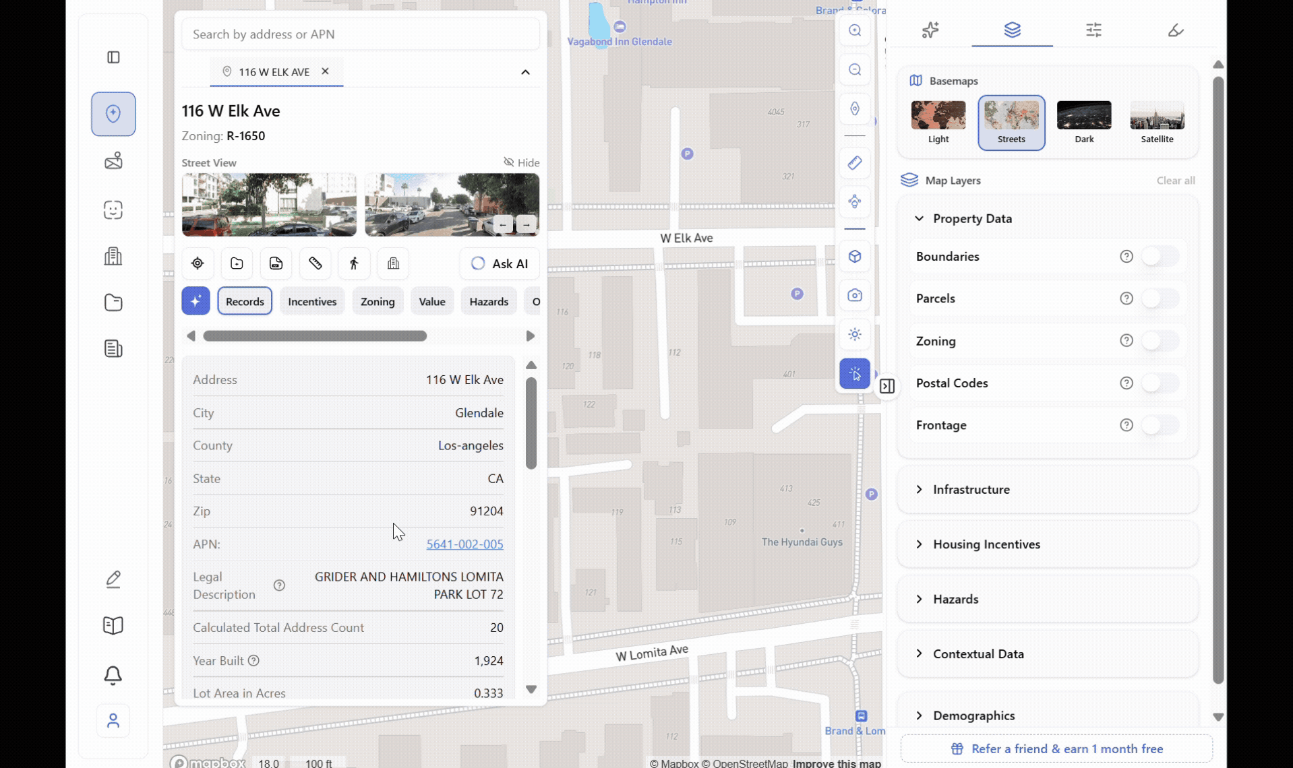
Task: Show help for Legal Description
Action: pyautogui.click(x=279, y=585)
